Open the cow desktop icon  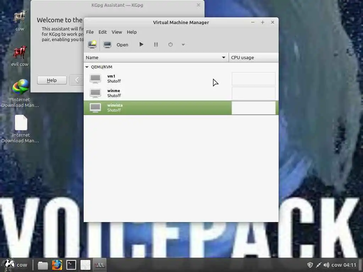click(20, 21)
